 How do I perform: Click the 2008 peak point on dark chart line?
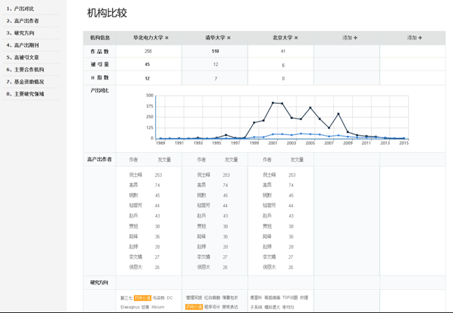coord(338,114)
